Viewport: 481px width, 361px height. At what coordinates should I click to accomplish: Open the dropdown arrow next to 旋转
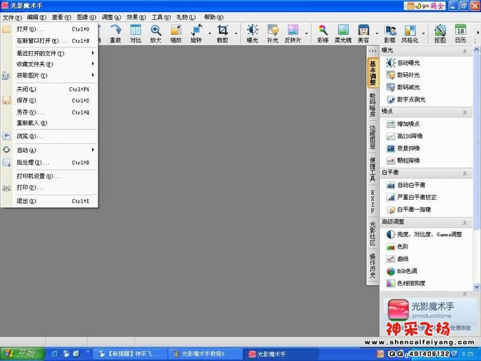pos(209,32)
